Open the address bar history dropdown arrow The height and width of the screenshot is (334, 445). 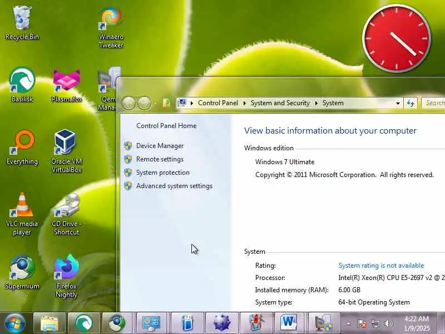[x=398, y=104]
